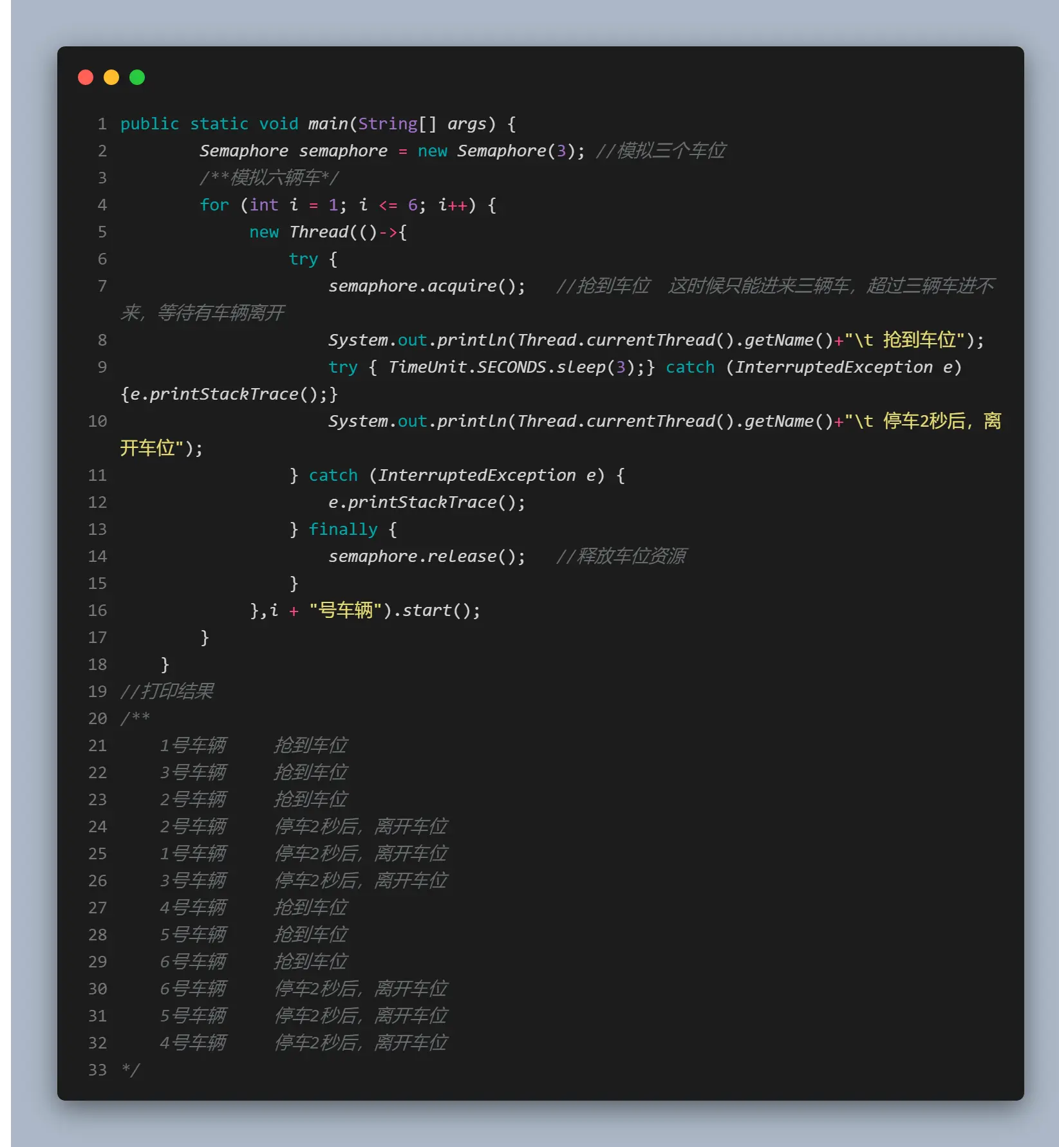Click 'catch (InterruptedException e)' on line 11
This screenshot has height=1147, width=1059.
457,475
